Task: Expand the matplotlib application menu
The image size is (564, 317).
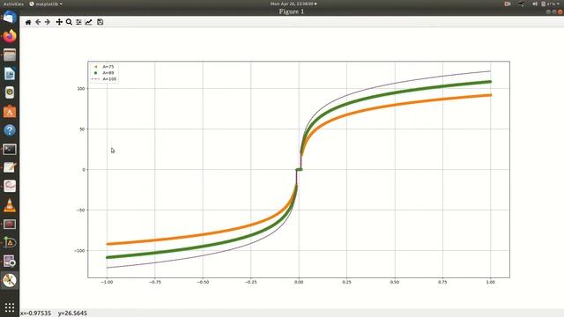Action: coord(46,4)
